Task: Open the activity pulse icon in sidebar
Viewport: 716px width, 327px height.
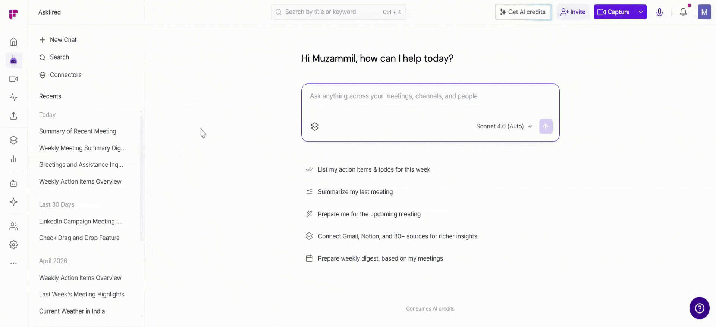Action: click(13, 98)
